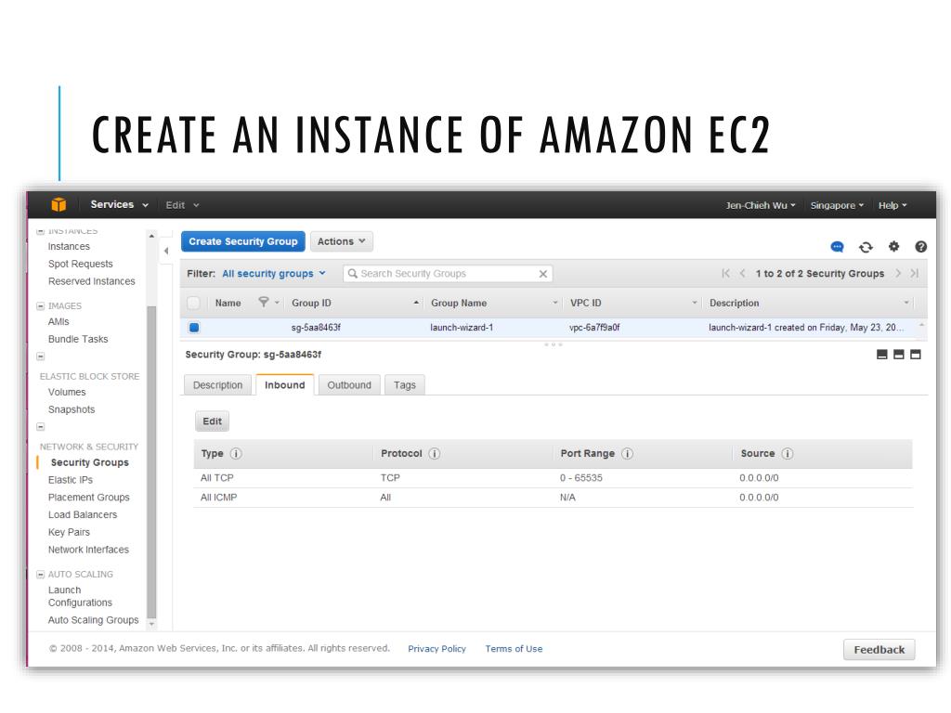Select Security Groups in the sidebar

pos(90,462)
